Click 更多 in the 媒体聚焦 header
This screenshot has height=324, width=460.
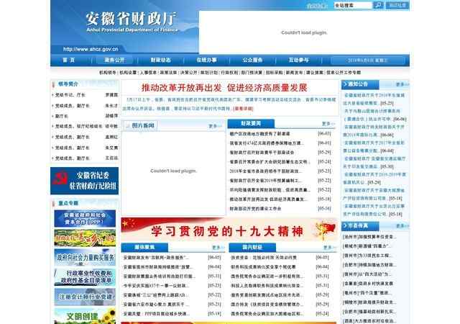click(x=218, y=248)
